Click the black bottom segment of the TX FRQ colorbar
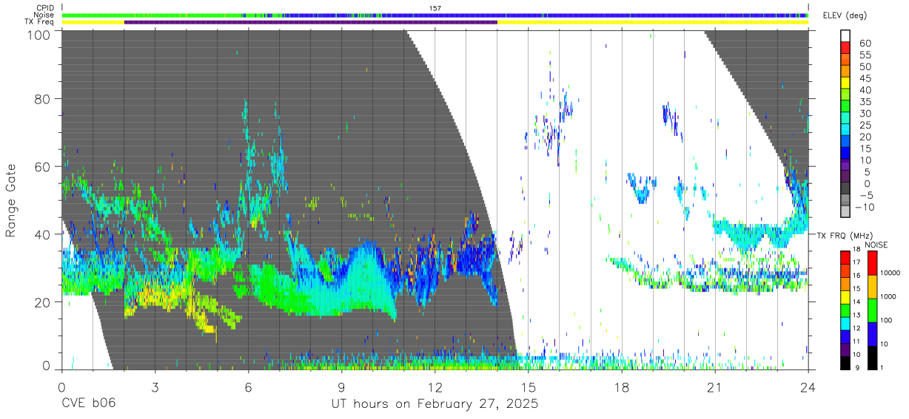Screen dimensions: 909x419 coord(845,362)
